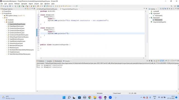Maximize the editor area

click(146, 9)
